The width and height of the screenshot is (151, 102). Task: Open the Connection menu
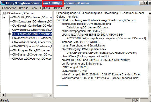[x=9, y=8]
